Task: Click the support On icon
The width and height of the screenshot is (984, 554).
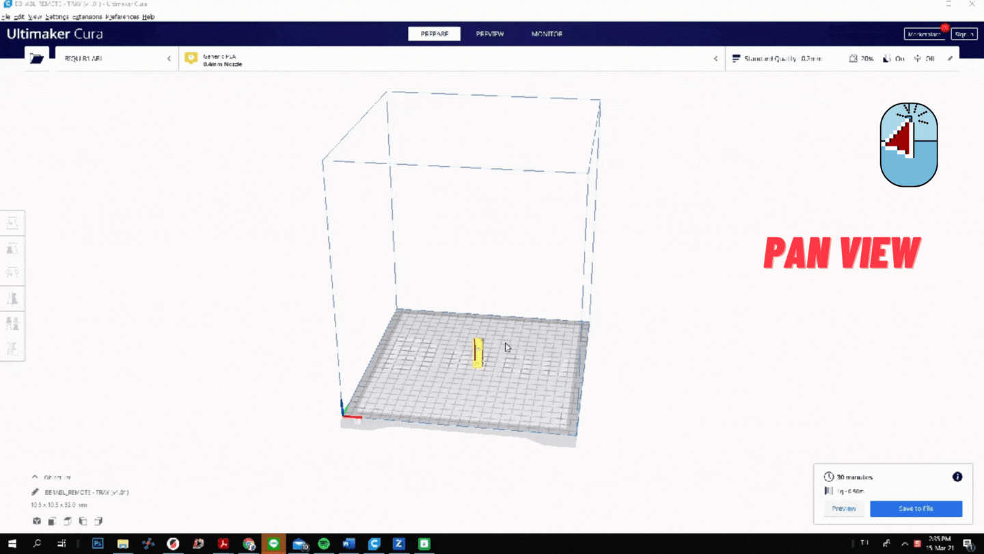Action: 886,59
